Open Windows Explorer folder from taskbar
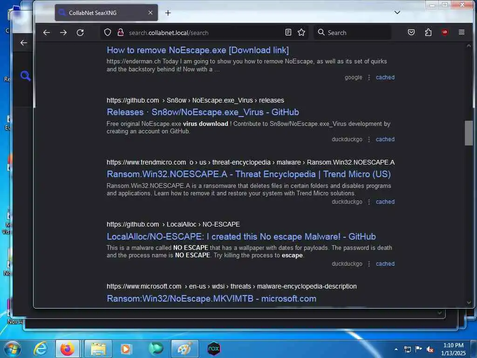477x358 pixels. click(x=98, y=349)
